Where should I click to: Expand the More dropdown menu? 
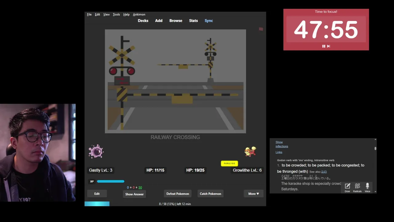coord(254,194)
